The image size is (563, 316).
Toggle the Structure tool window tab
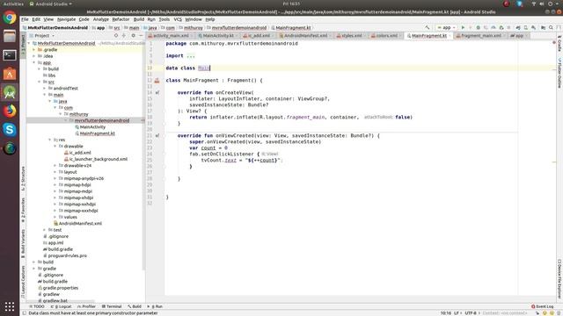tap(23, 177)
